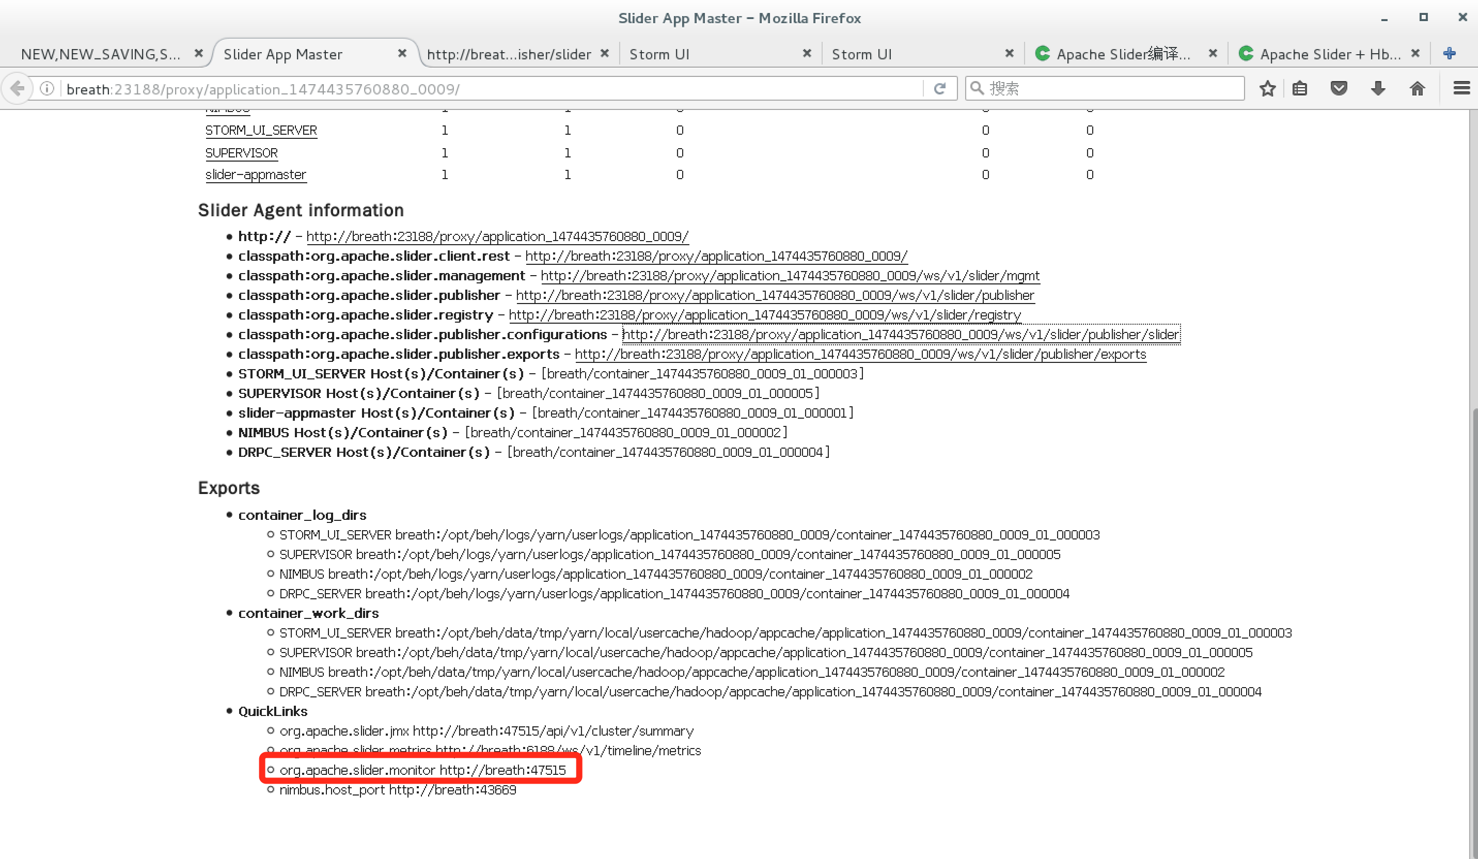
Task: Open the slider-appmaster component link
Action: point(256,174)
